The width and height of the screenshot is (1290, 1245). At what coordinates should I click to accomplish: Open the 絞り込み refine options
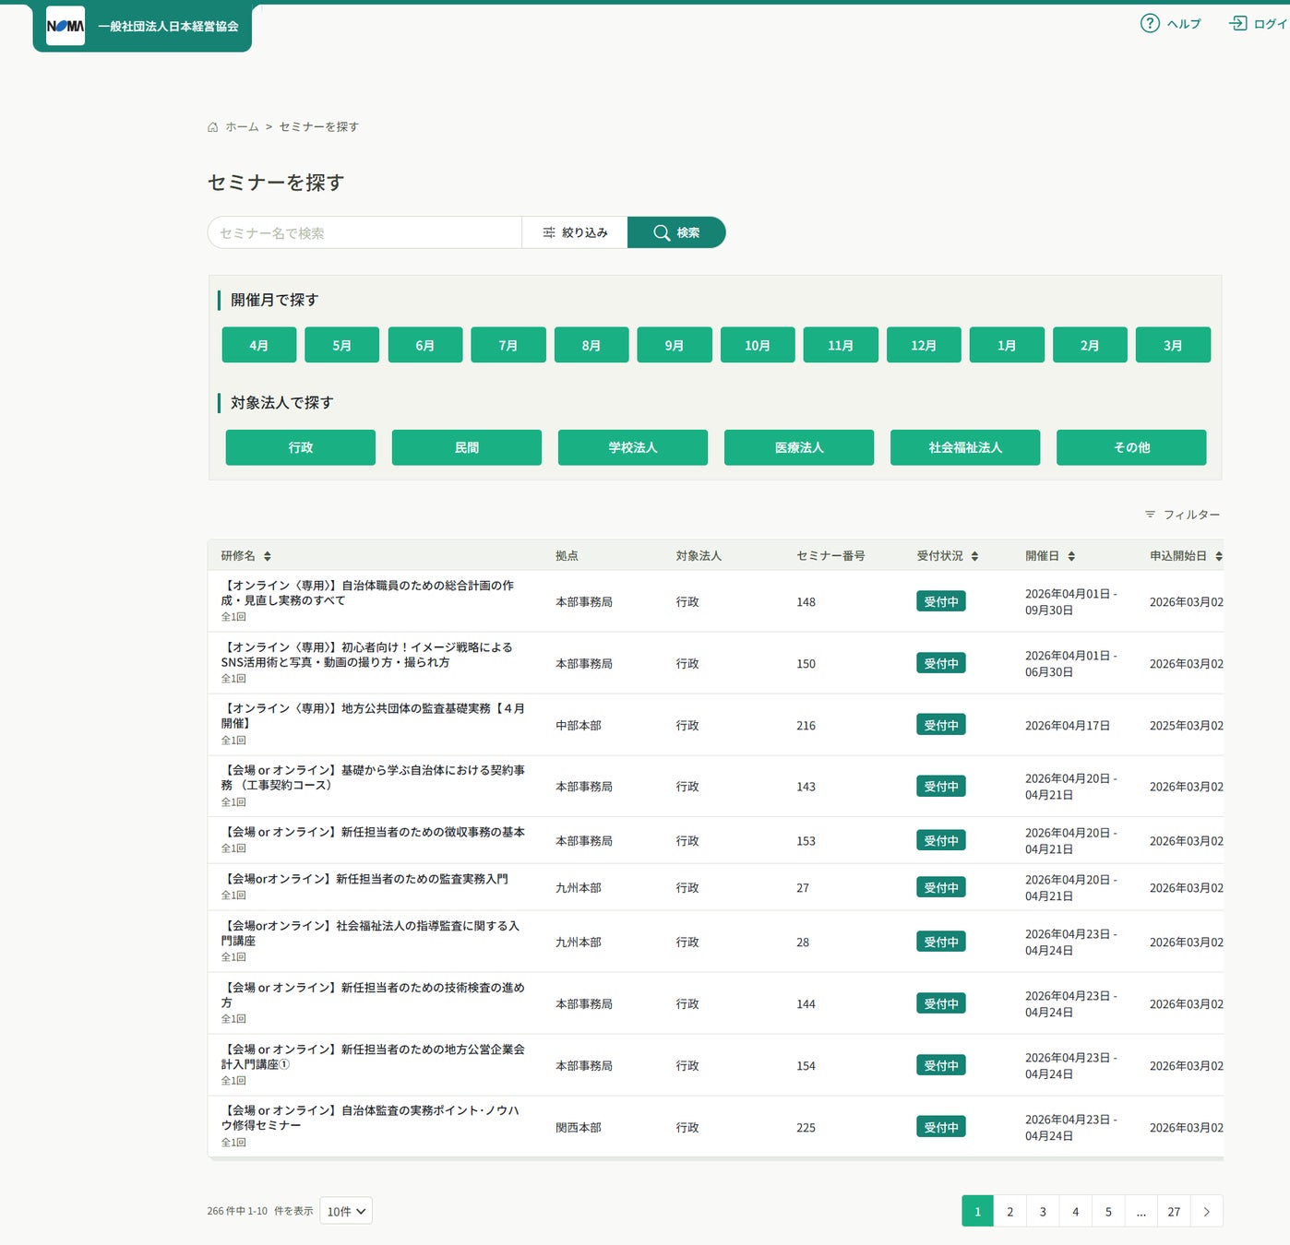pos(575,232)
